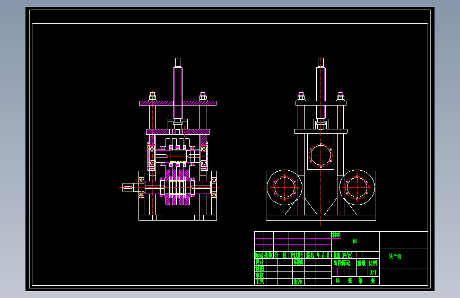460x298 pixels.
Task: Click the 阶段标记 label
Action: 342,263
